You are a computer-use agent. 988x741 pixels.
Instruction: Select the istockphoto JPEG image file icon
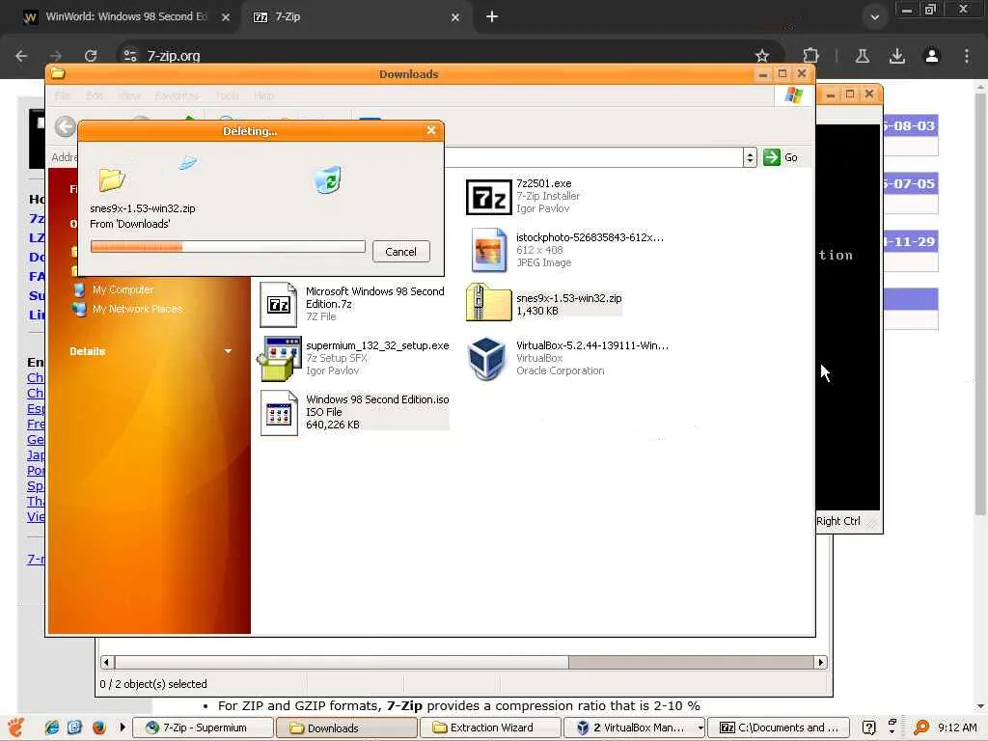pos(488,250)
